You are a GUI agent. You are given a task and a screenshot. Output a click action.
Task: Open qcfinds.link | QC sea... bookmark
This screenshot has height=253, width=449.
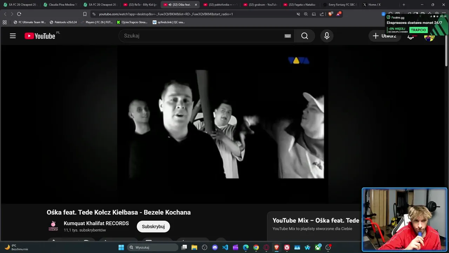coord(169,22)
